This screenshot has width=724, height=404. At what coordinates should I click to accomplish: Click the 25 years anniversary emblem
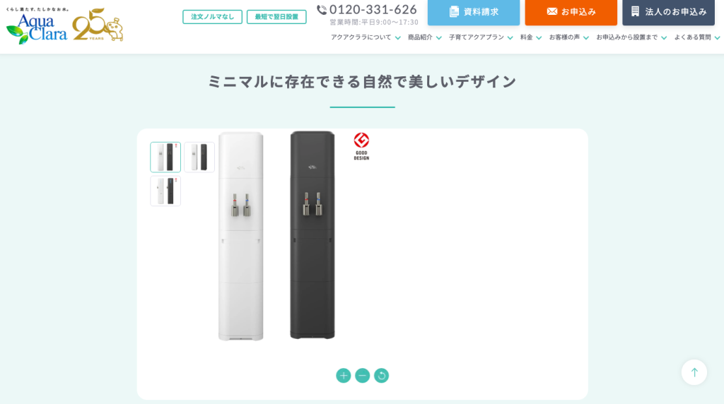pyautogui.click(x=98, y=25)
